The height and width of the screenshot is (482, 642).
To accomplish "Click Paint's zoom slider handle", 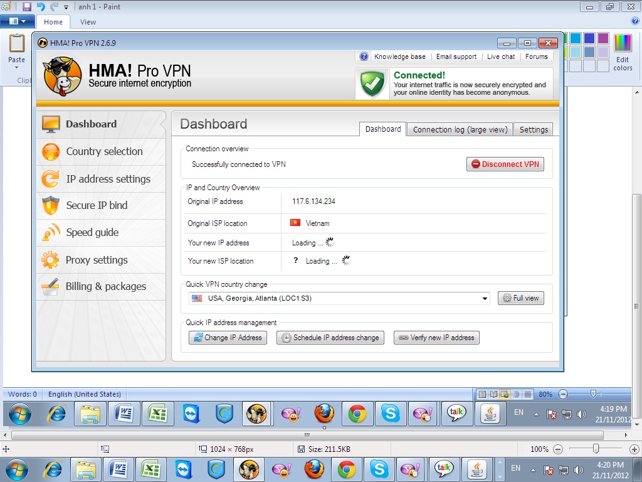I will 596,449.
